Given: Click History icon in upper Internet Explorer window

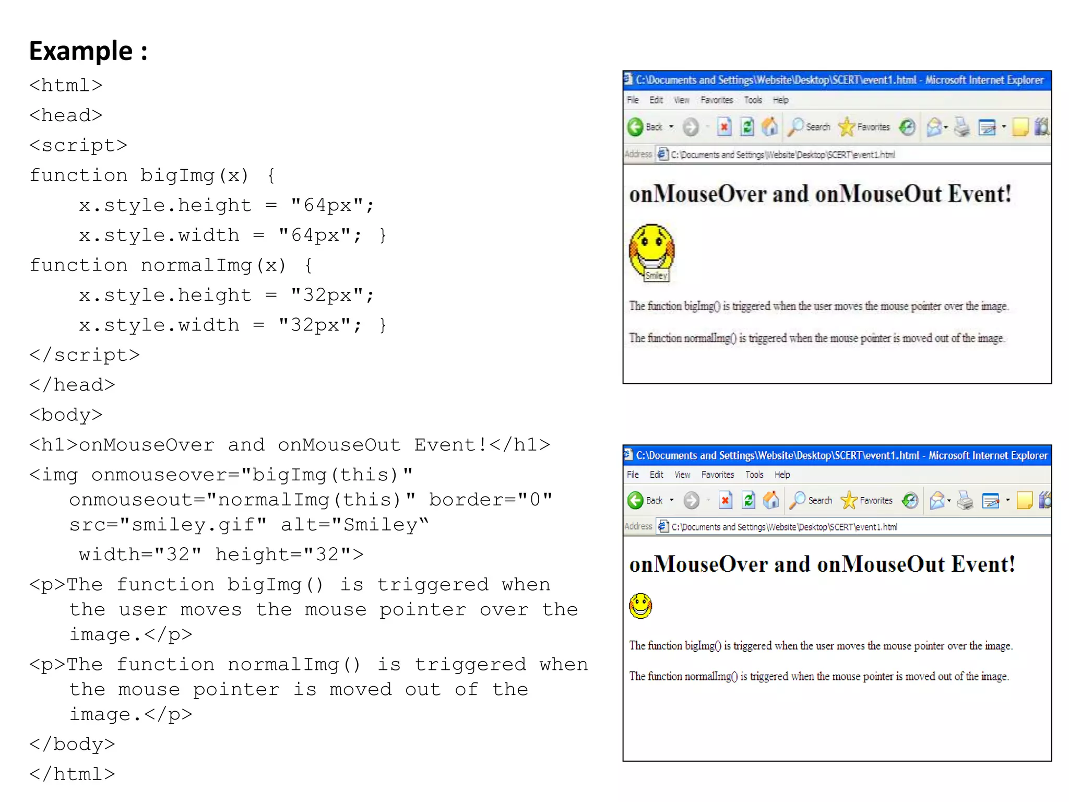Looking at the screenshot, I should click(908, 127).
